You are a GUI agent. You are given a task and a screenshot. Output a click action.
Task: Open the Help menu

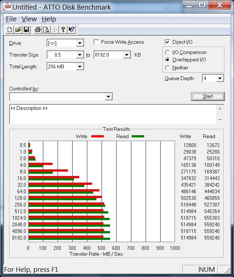49,19
